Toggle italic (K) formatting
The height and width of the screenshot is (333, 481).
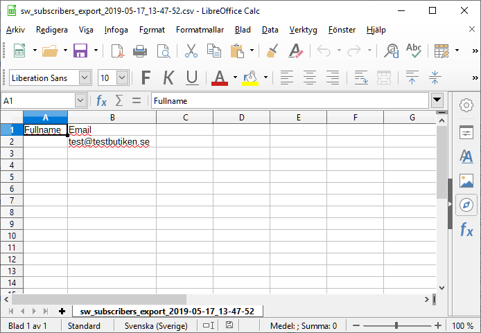tap(168, 78)
